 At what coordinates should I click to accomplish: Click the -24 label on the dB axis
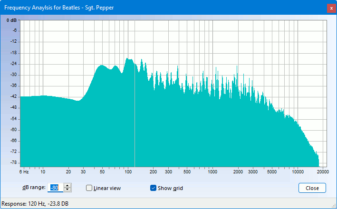pyautogui.click(x=14, y=64)
